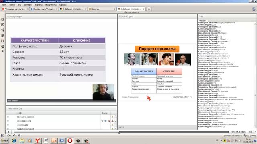The image size is (257, 144).
Task: Open the zoom 'Вид (100%)' control
Action: 250,136
